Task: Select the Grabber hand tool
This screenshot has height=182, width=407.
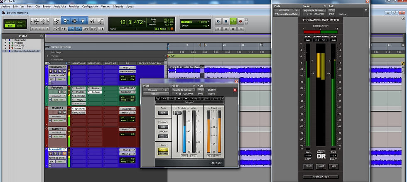Action: pyautogui.click(x=83, y=21)
